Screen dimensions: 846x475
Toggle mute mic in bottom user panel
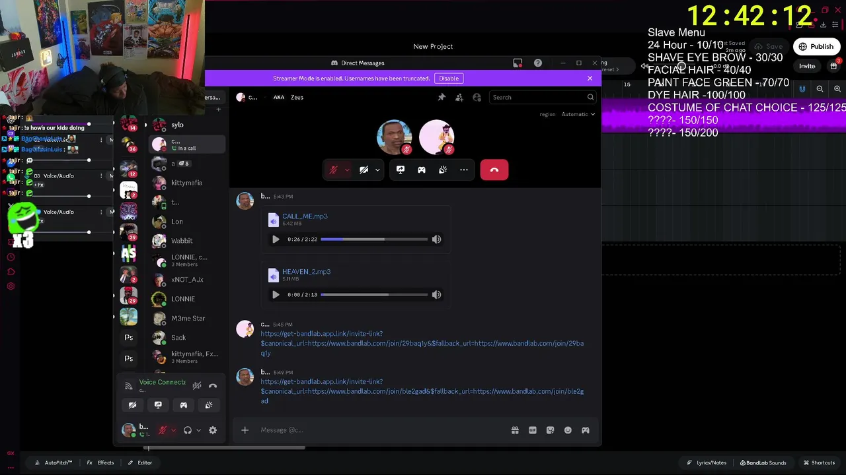163,430
